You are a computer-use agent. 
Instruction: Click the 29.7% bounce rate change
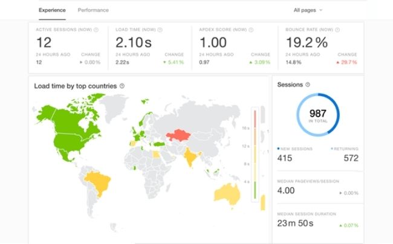click(x=346, y=62)
